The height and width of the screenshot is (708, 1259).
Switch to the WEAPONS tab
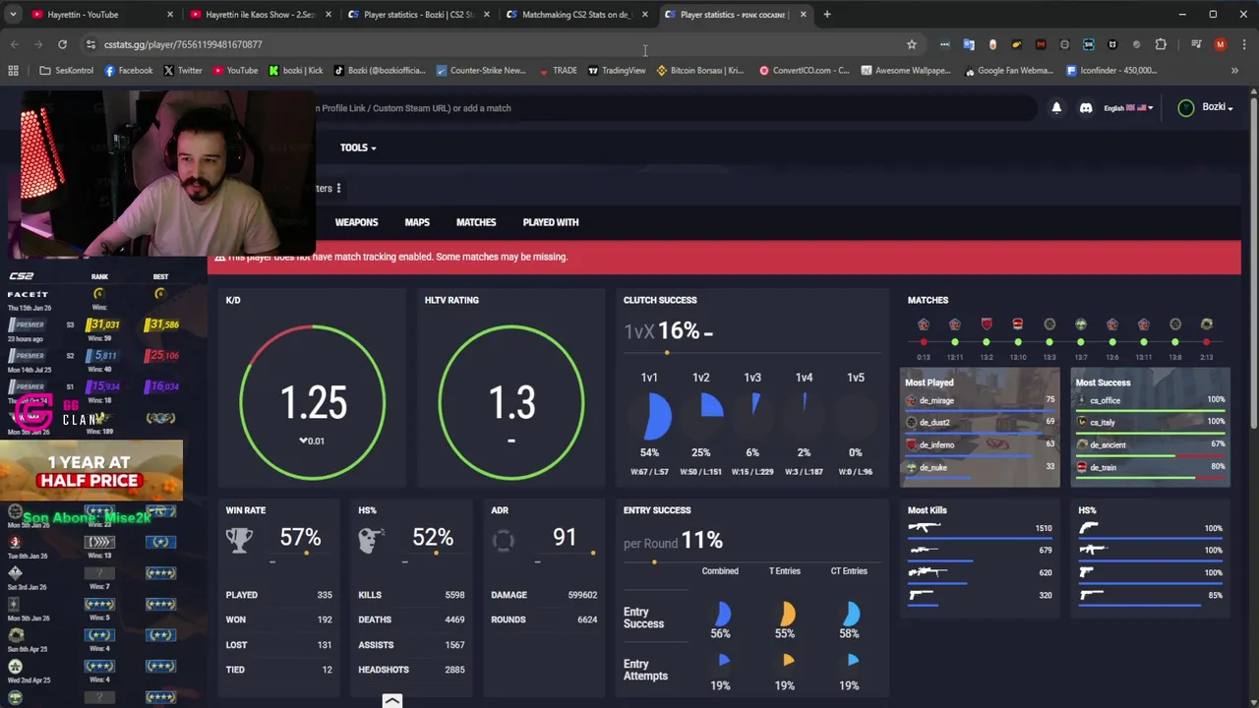pyautogui.click(x=356, y=222)
